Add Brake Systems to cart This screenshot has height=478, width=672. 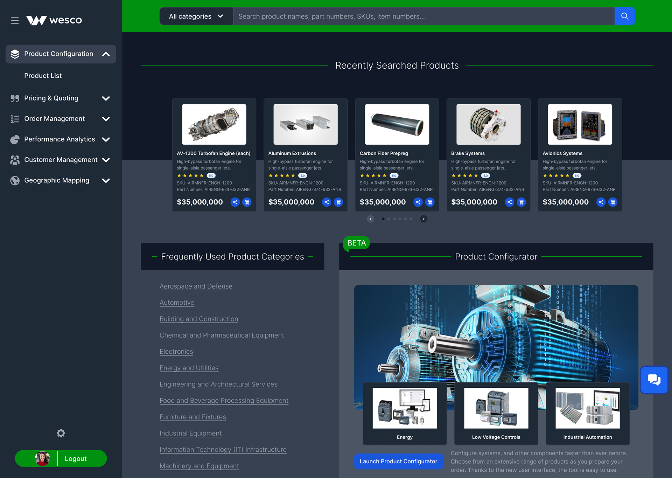pos(521,202)
